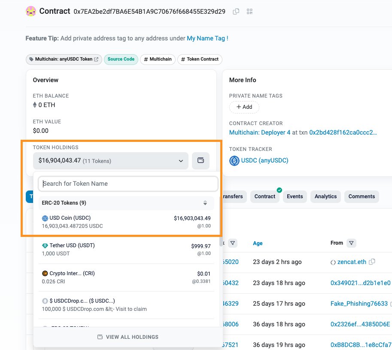Image resolution: width=392 pixels, height=350 pixels.
Task: Open the Fake_Phishing76633 address
Action: click(x=359, y=304)
